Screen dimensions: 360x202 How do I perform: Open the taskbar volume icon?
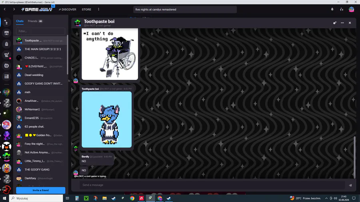[x=336, y=198]
